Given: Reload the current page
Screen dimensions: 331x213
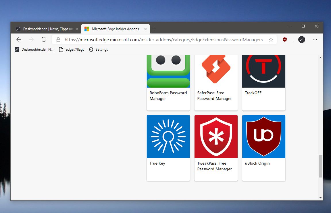Looking at the screenshot, I should (44, 39).
